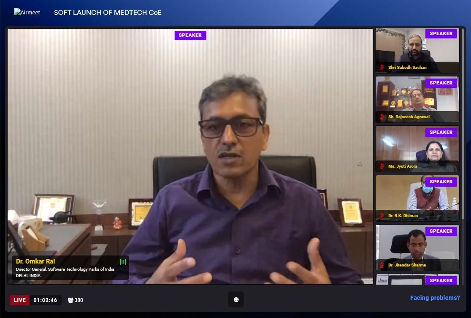Viewport: 471px width, 318px height.
Task: Click the Dr. R.K. Dhiman name label
Action: pos(403,215)
